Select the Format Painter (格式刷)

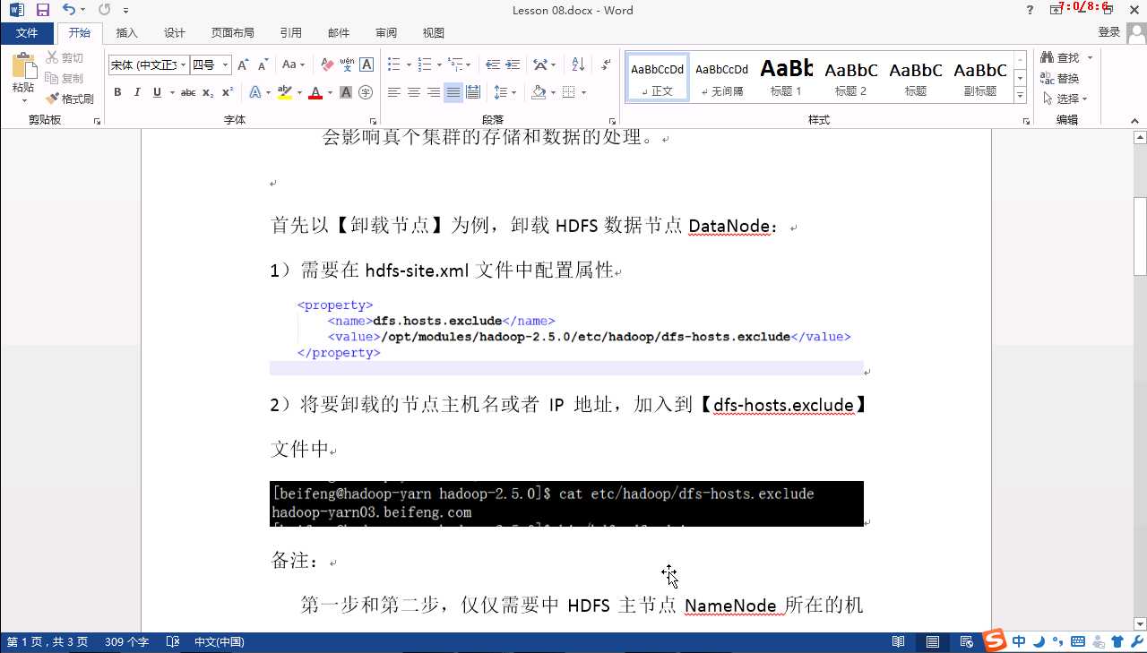[70, 99]
